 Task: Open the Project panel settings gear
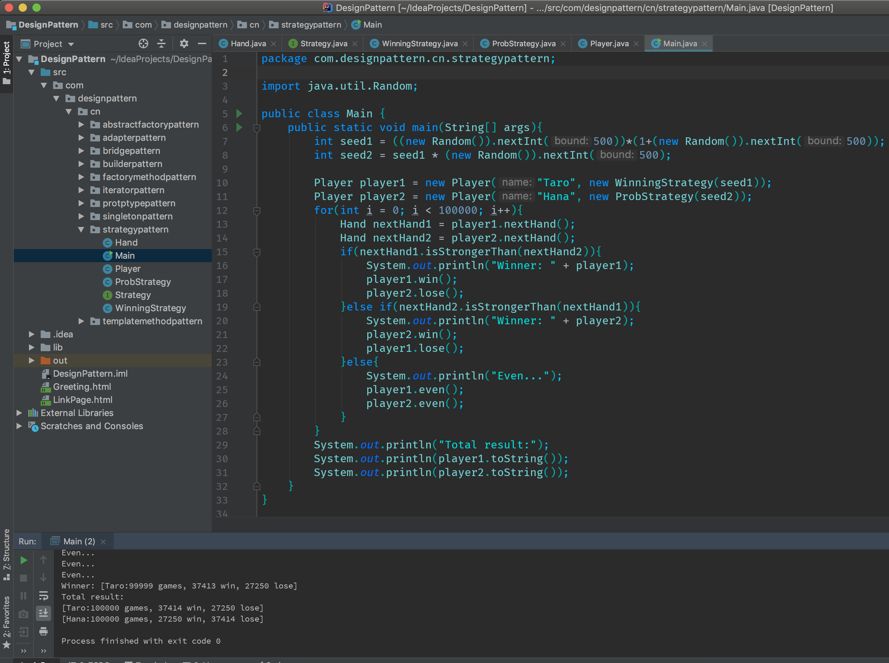184,43
